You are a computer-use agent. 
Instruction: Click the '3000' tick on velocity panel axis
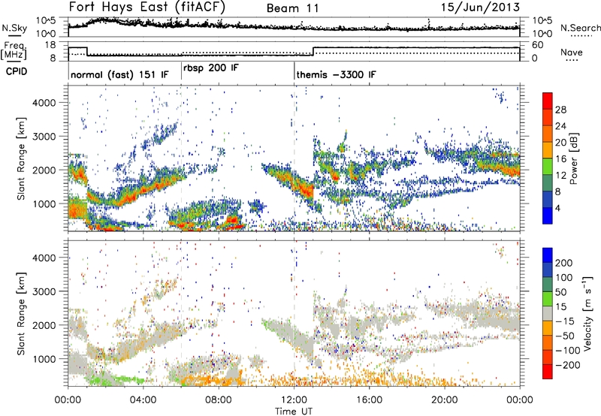point(44,291)
